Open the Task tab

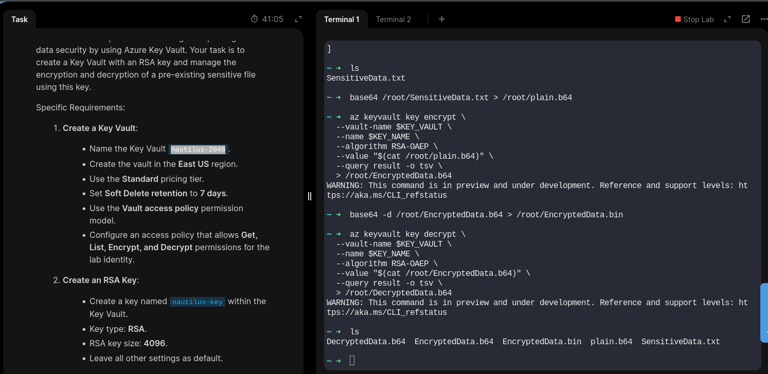20,20
